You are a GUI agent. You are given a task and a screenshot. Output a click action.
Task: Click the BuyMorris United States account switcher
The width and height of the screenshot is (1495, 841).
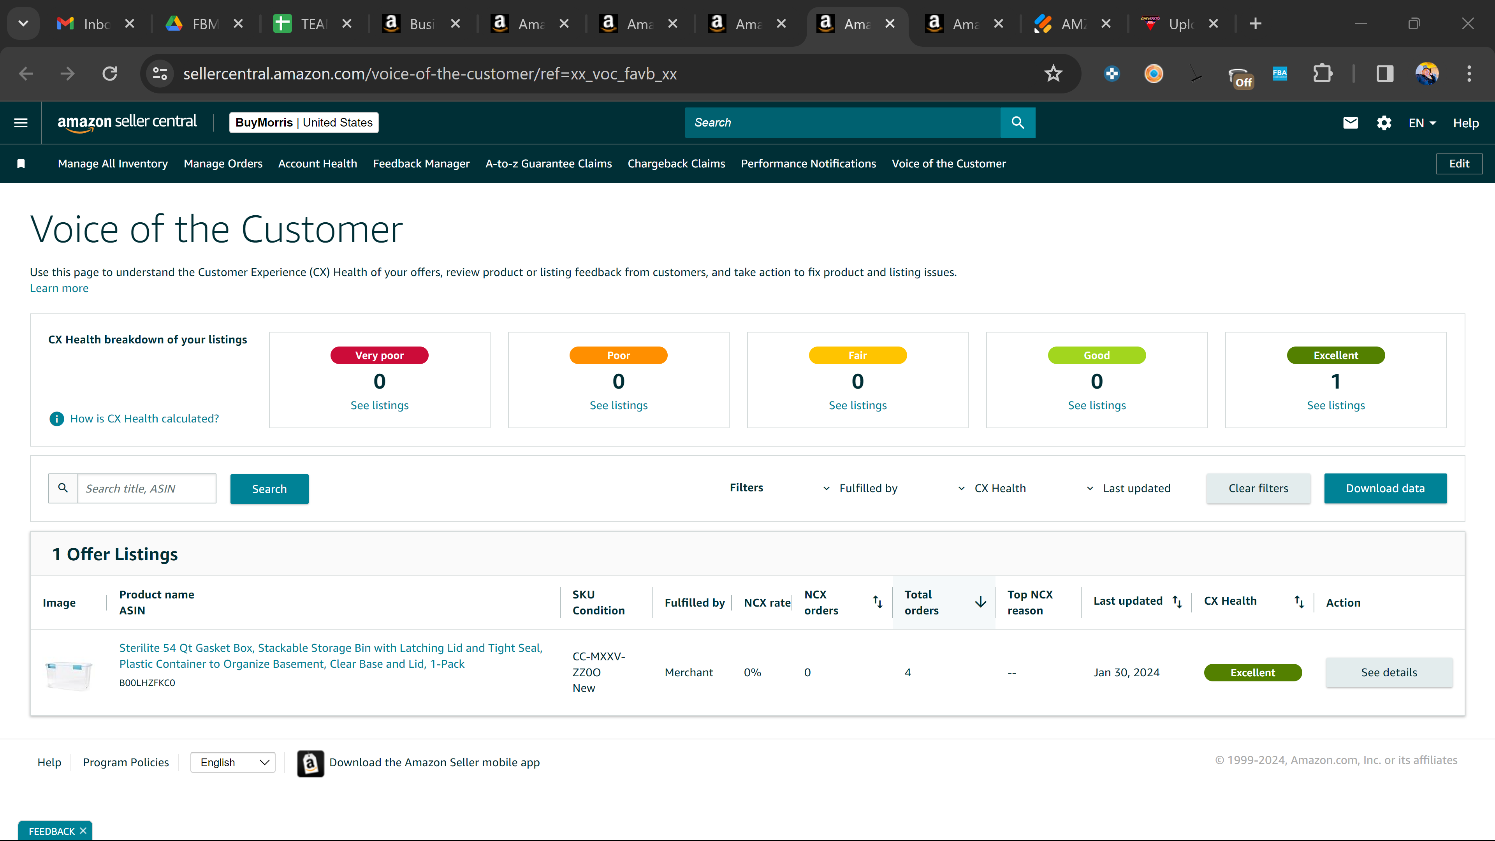tap(304, 123)
